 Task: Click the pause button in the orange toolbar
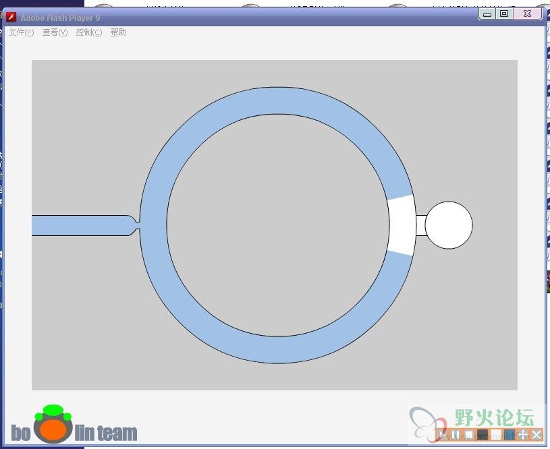[x=456, y=435]
